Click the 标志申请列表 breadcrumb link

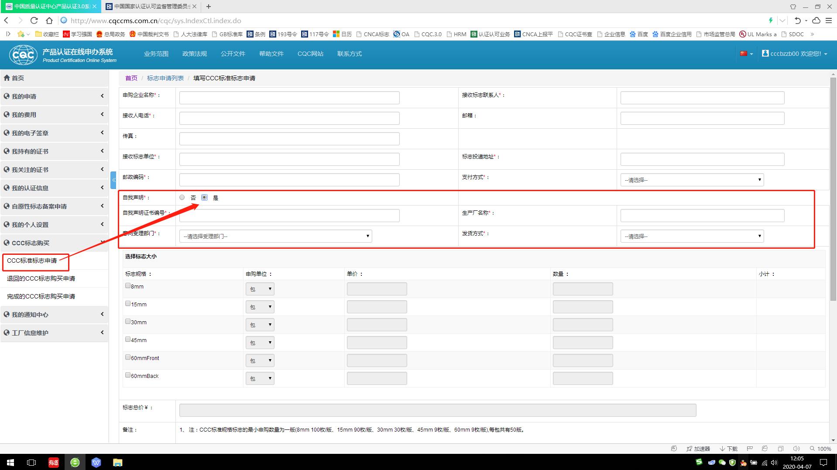165,78
